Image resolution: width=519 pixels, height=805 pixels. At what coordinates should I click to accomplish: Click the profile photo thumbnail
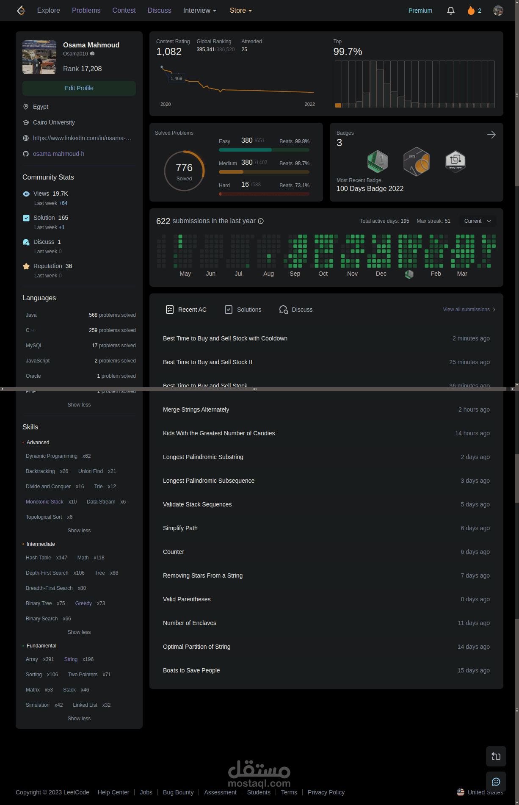coord(39,57)
